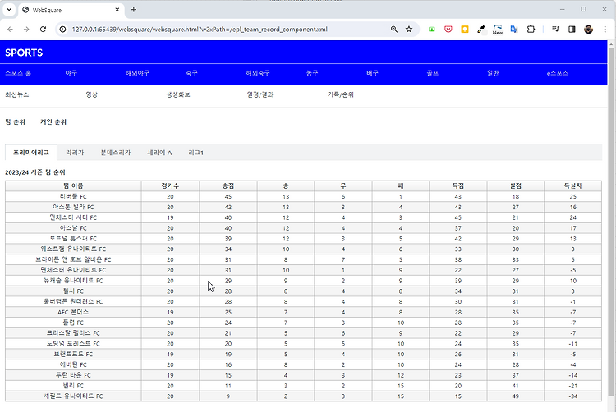This screenshot has height=412, width=616.
Task: Open the 해외축구 menu item
Action: pyautogui.click(x=258, y=73)
